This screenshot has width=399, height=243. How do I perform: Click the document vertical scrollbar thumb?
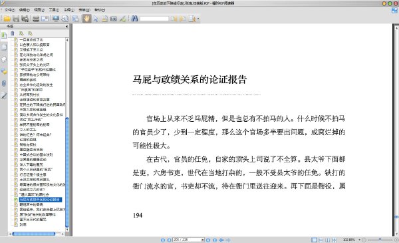pos(396,217)
